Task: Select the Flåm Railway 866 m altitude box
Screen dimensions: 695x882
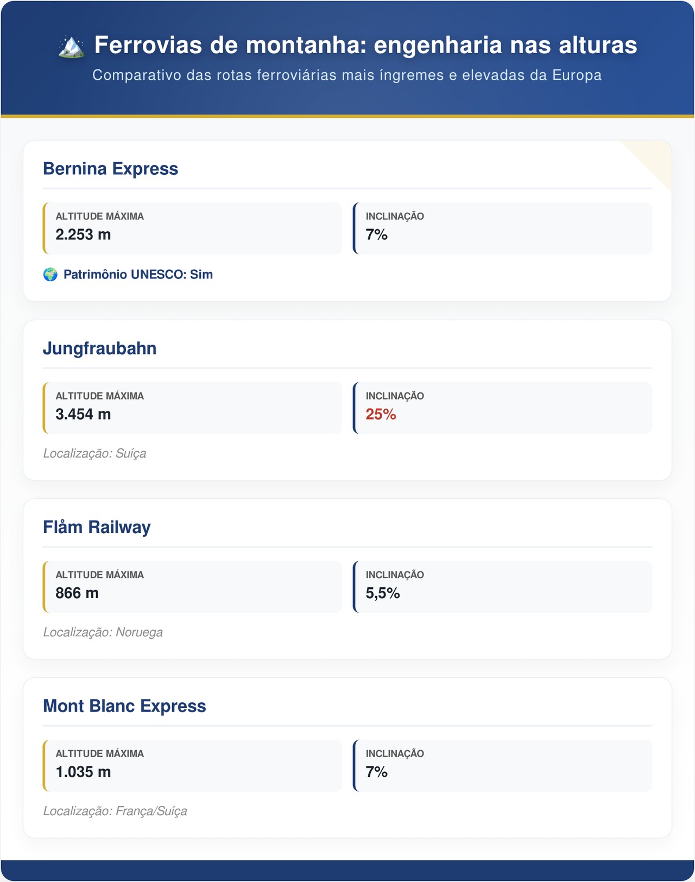Action: 193,587
